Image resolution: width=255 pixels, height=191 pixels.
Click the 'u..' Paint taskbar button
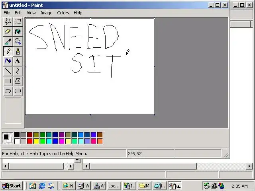[175, 186]
